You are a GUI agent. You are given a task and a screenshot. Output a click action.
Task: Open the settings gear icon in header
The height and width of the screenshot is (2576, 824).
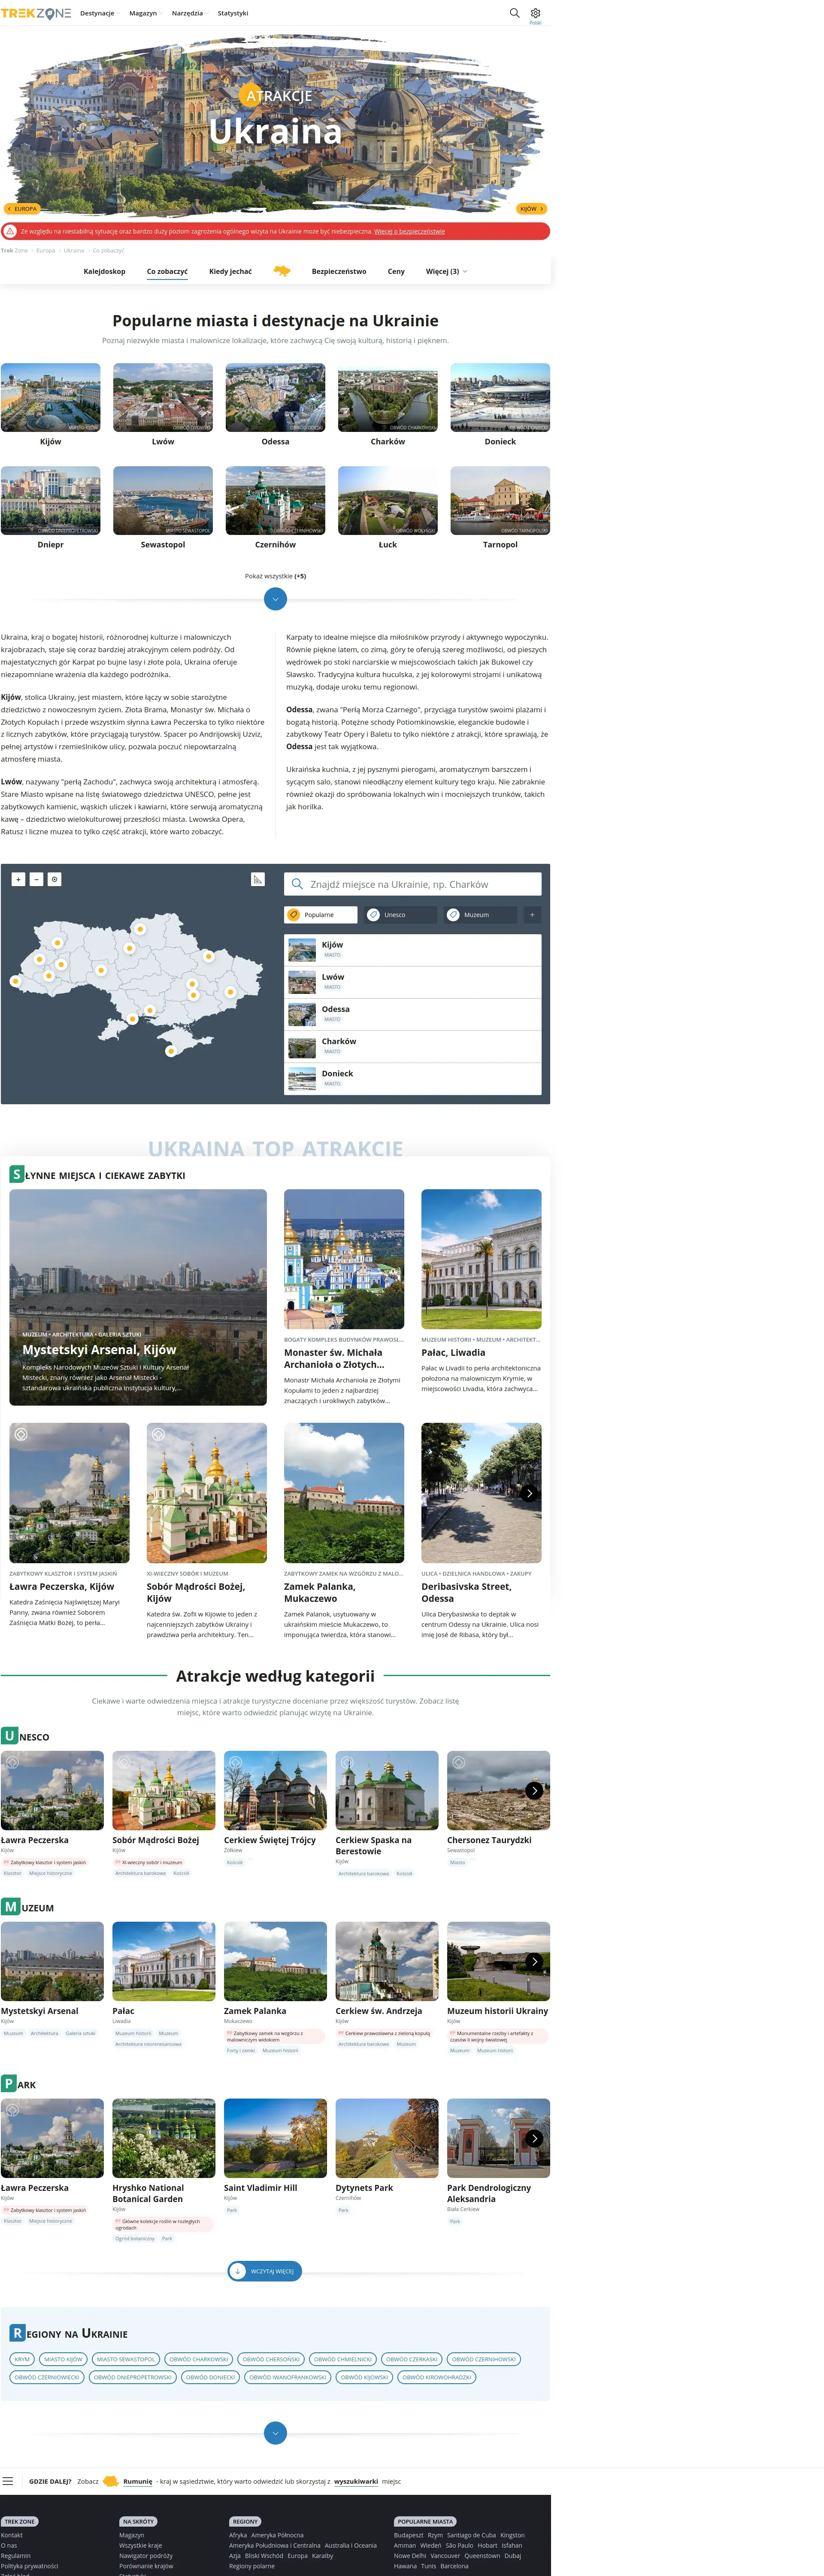pyautogui.click(x=535, y=13)
